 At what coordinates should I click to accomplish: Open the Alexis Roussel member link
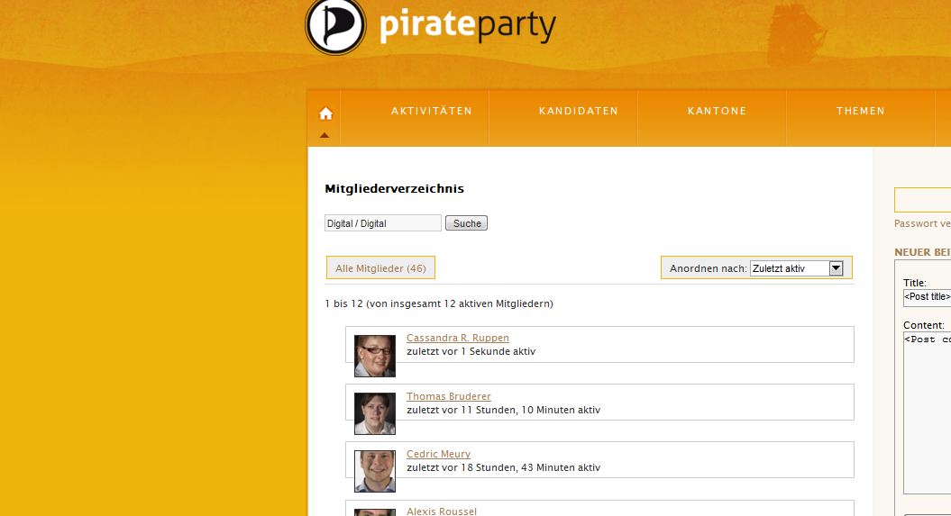(x=441, y=511)
